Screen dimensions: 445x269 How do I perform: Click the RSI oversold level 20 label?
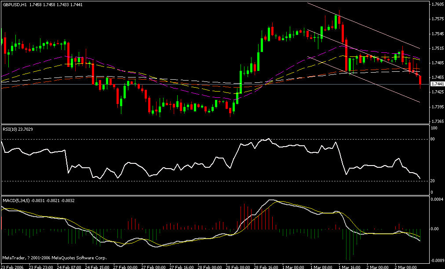point(433,181)
